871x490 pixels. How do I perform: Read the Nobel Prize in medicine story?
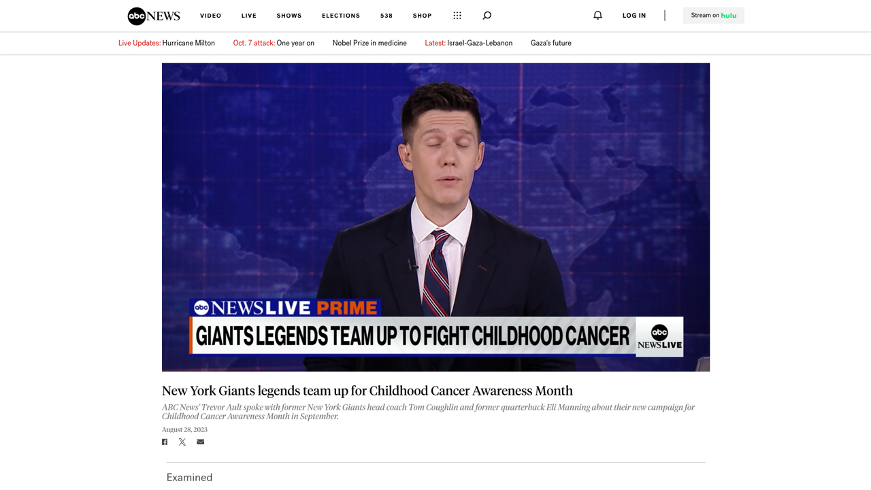coord(369,43)
